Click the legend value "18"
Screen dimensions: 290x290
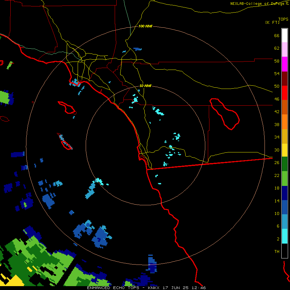point(277,188)
